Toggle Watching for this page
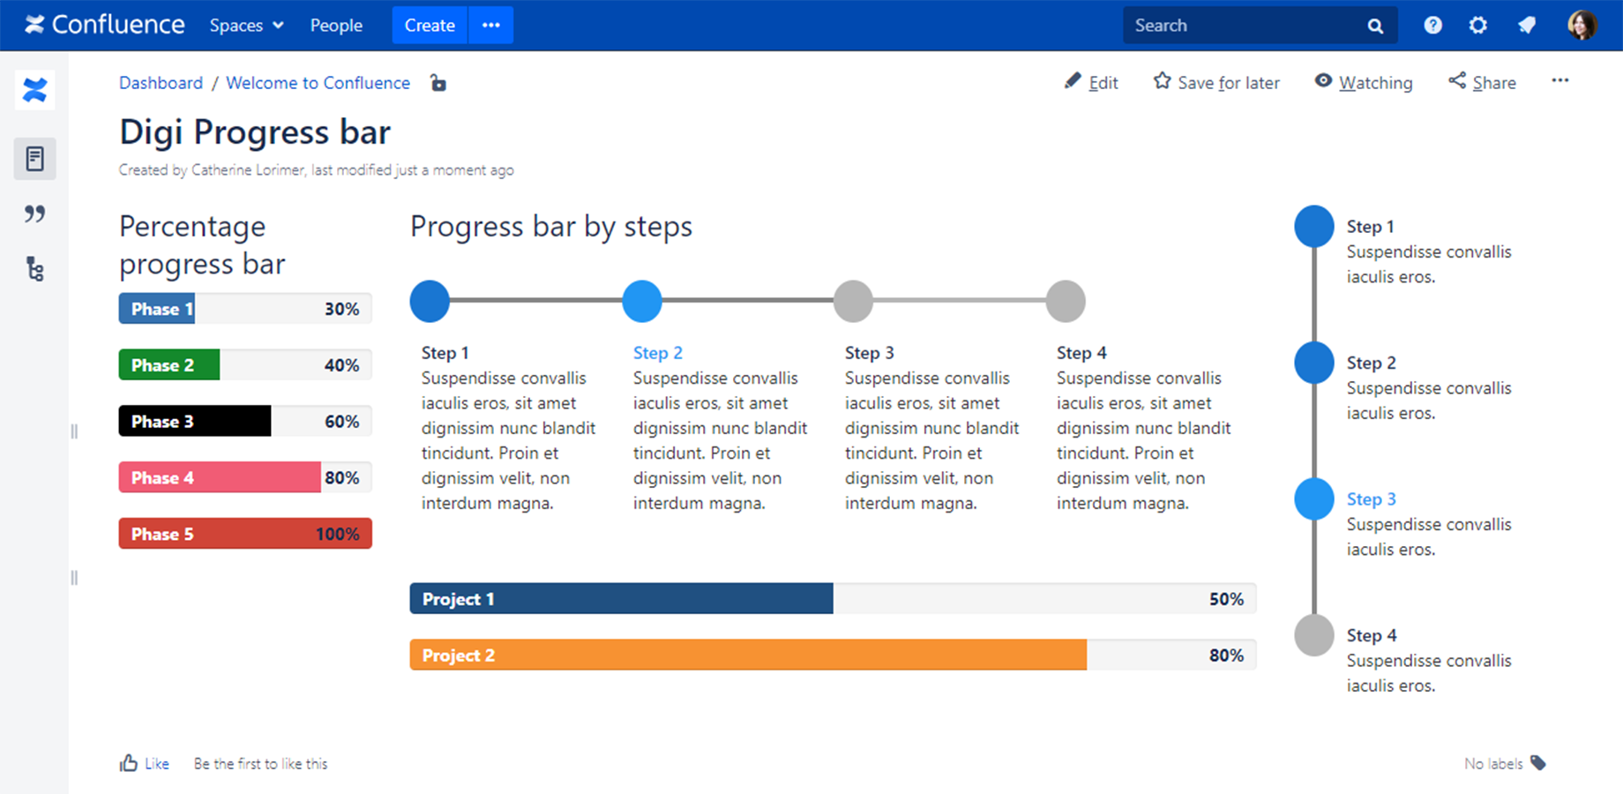Viewport: 1623px width, 794px height. coord(1364,82)
